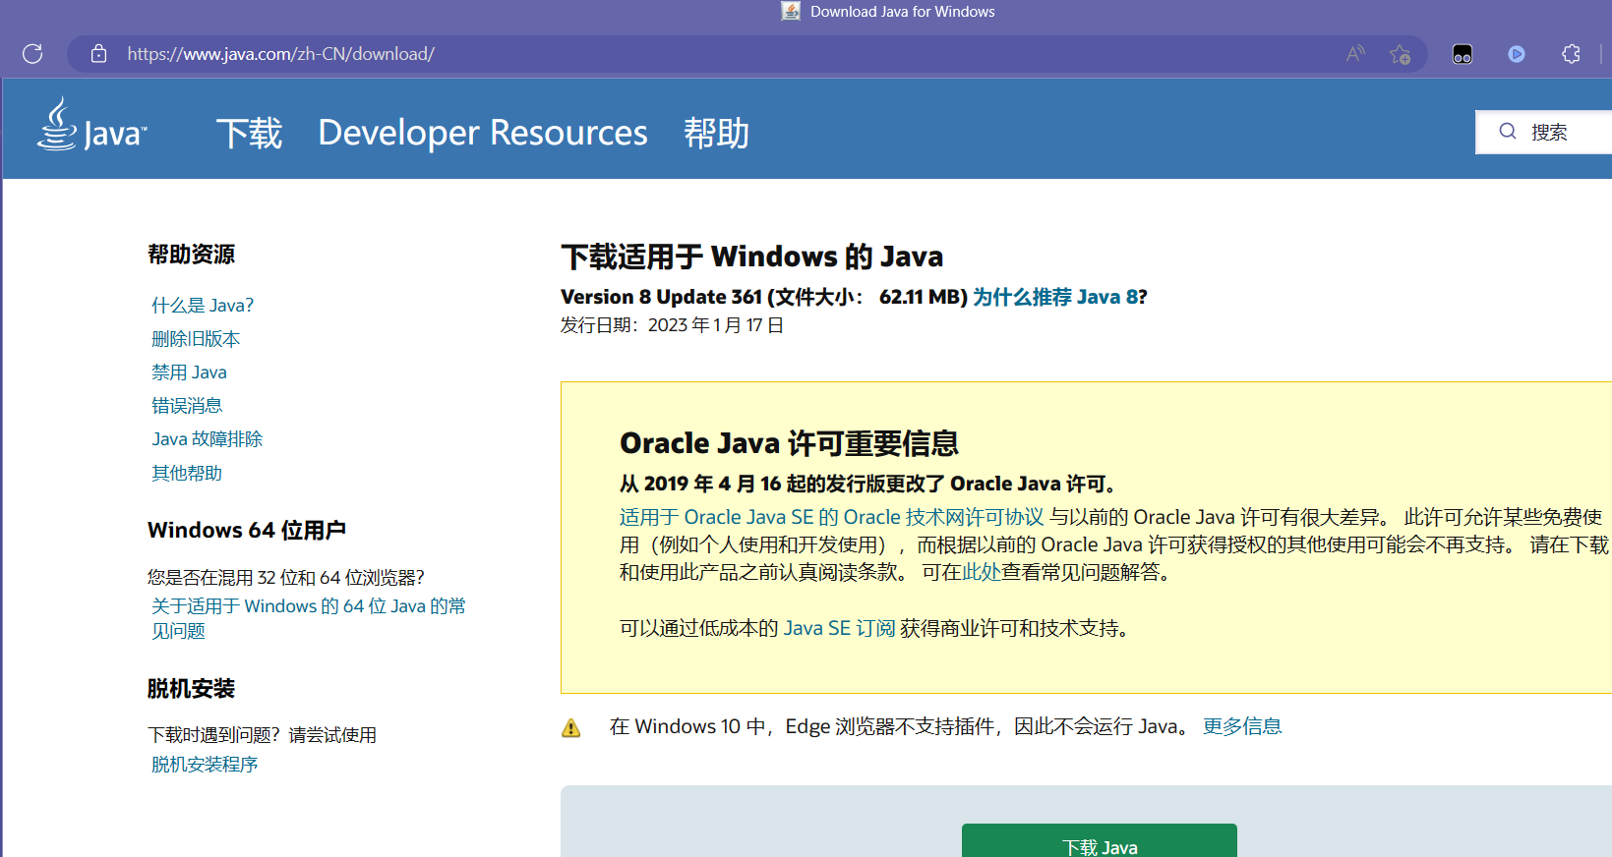Add page to favorites star icon
1612x857 pixels.
(x=1400, y=54)
